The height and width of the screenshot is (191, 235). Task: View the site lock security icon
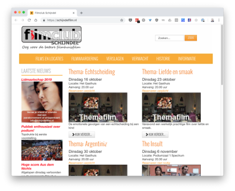[44, 20]
